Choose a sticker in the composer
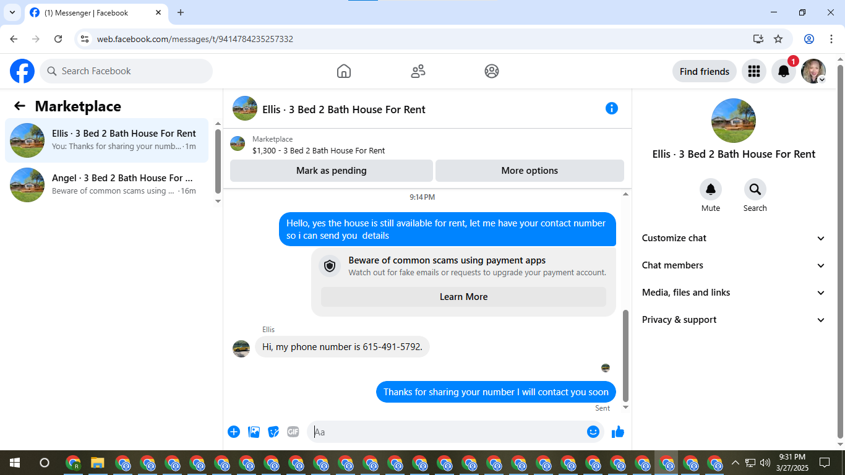The image size is (845, 475). pos(273,432)
